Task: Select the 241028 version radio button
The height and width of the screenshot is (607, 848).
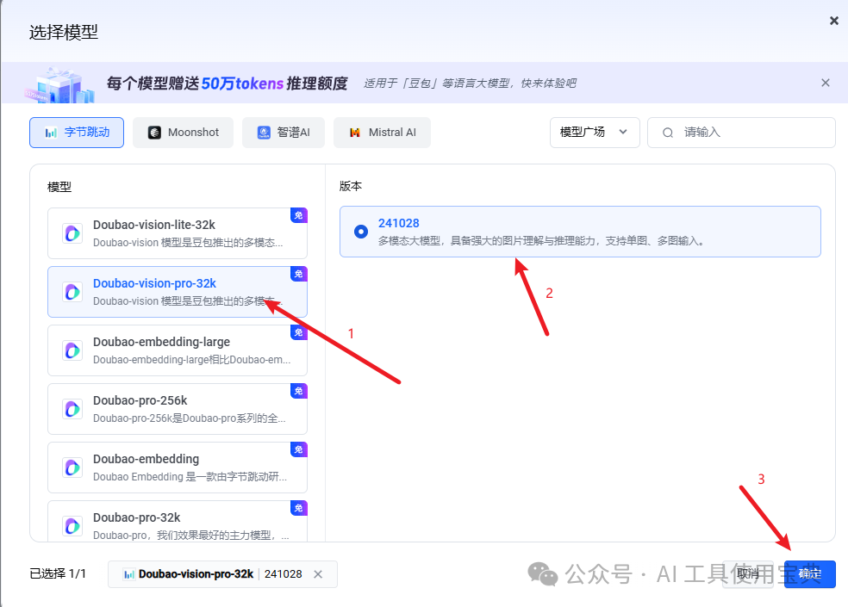Action: pyautogui.click(x=361, y=232)
